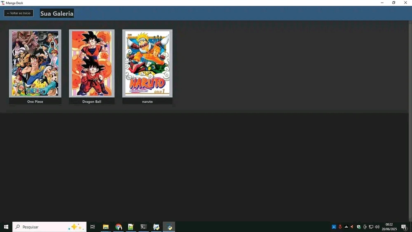Click the Voltar ao Início button
The height and width of the screenshot is (232, 412).
click(19, 13)
